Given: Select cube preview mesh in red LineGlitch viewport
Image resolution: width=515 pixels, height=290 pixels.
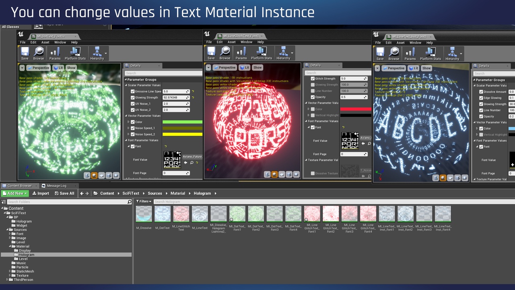Looking at the screenshot, I should 289,174.
